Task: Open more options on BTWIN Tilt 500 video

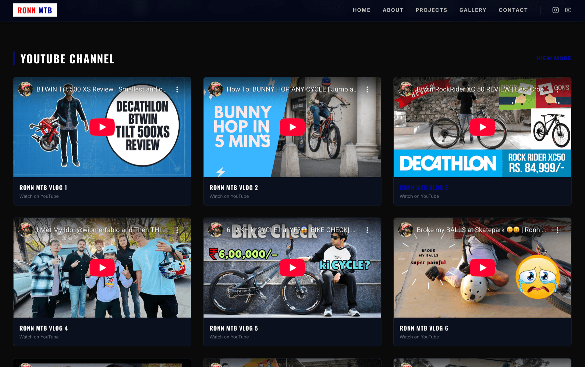Action: point(177,89)
